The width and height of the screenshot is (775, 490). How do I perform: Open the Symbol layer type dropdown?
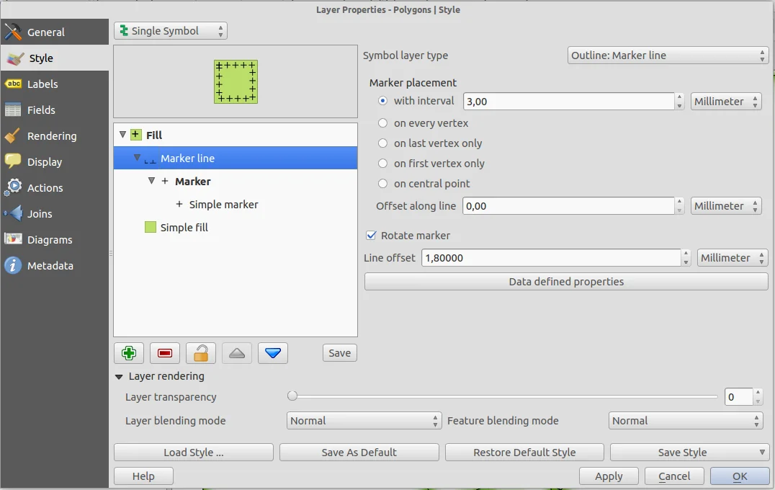click(668, 55)
